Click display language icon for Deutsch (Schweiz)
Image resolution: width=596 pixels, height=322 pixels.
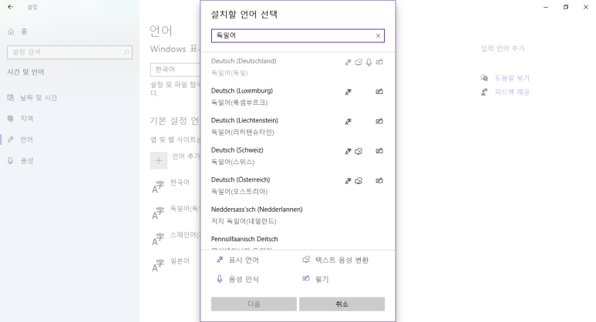349,151
